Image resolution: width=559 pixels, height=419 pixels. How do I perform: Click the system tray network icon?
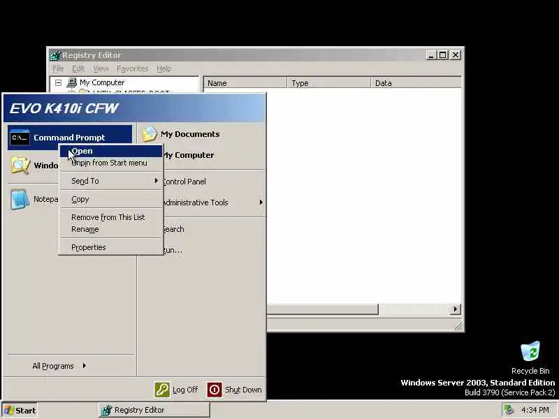(509, 410)
